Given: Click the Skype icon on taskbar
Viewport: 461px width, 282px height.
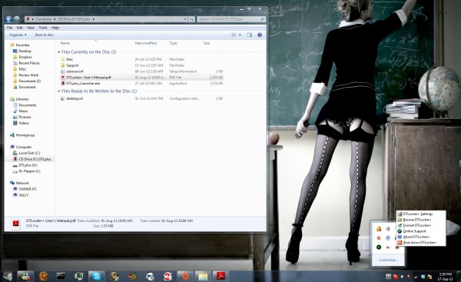Looking at the screenshot, I should coord(97,276).
